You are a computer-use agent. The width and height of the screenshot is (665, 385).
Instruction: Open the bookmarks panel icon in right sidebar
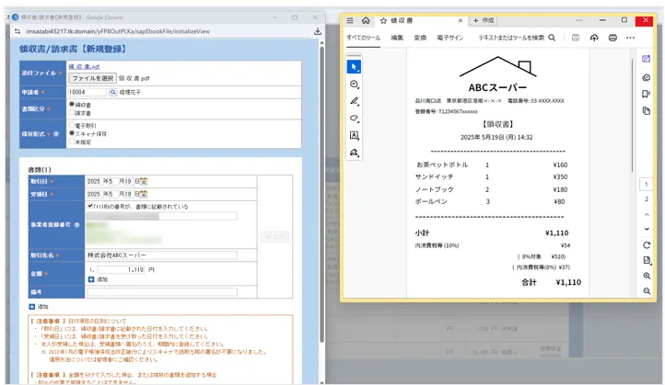pyautogui.click(x=647, y=94)
